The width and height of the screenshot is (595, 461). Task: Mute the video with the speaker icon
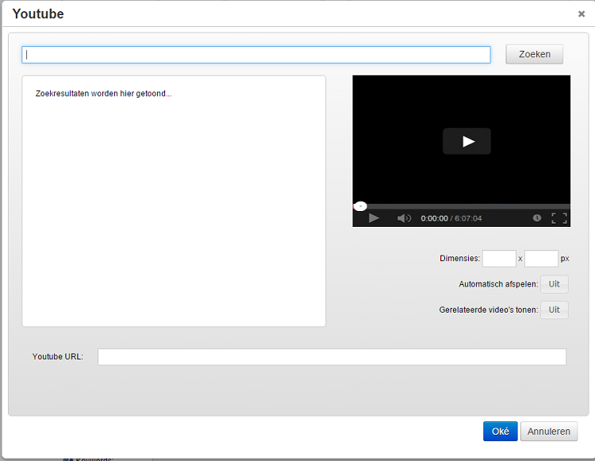click(x=404, y=218)
